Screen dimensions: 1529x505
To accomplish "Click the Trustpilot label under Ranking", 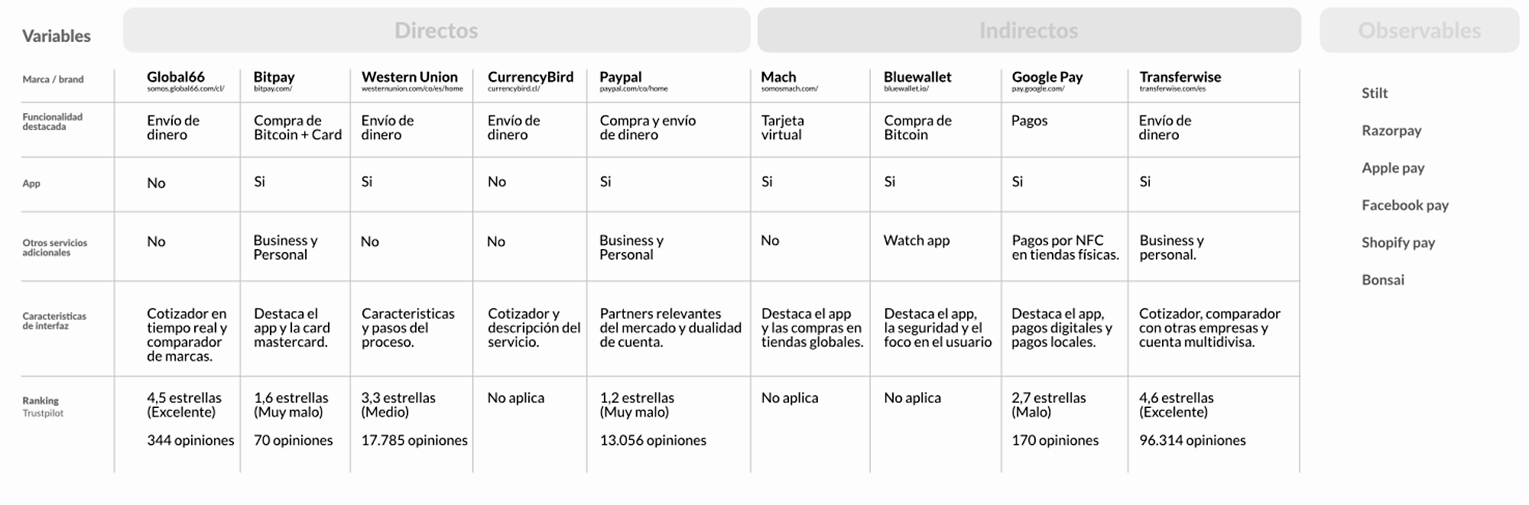I will pyautogui.click(x=43, y=413).
